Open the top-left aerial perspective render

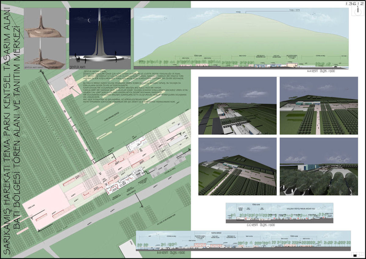237,105
